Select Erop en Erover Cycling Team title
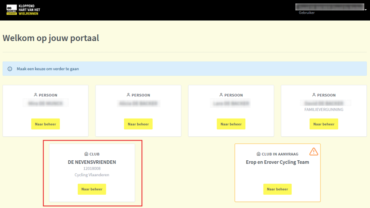Image resolution: width=370 pixels, height=208 pixels. 277,162
